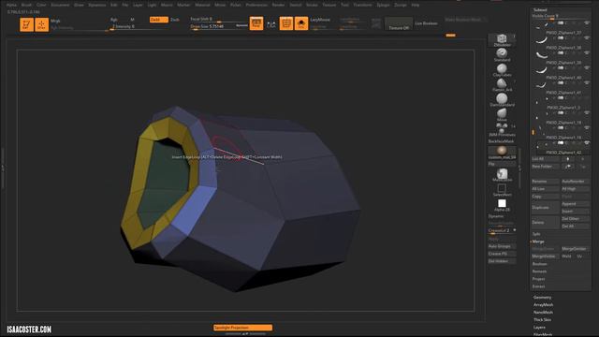Screen dimensions: 599x337
Task: Open the Alpha 28 swatch
Action: (502, 205)
